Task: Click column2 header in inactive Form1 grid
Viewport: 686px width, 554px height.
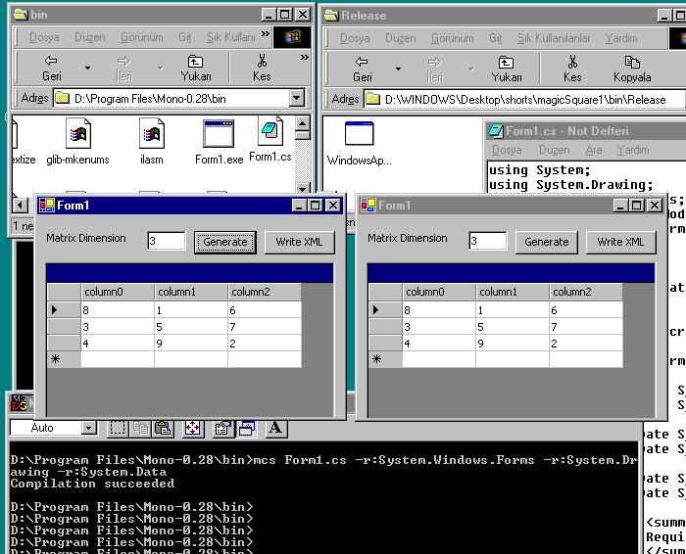Action: (586, 292)
